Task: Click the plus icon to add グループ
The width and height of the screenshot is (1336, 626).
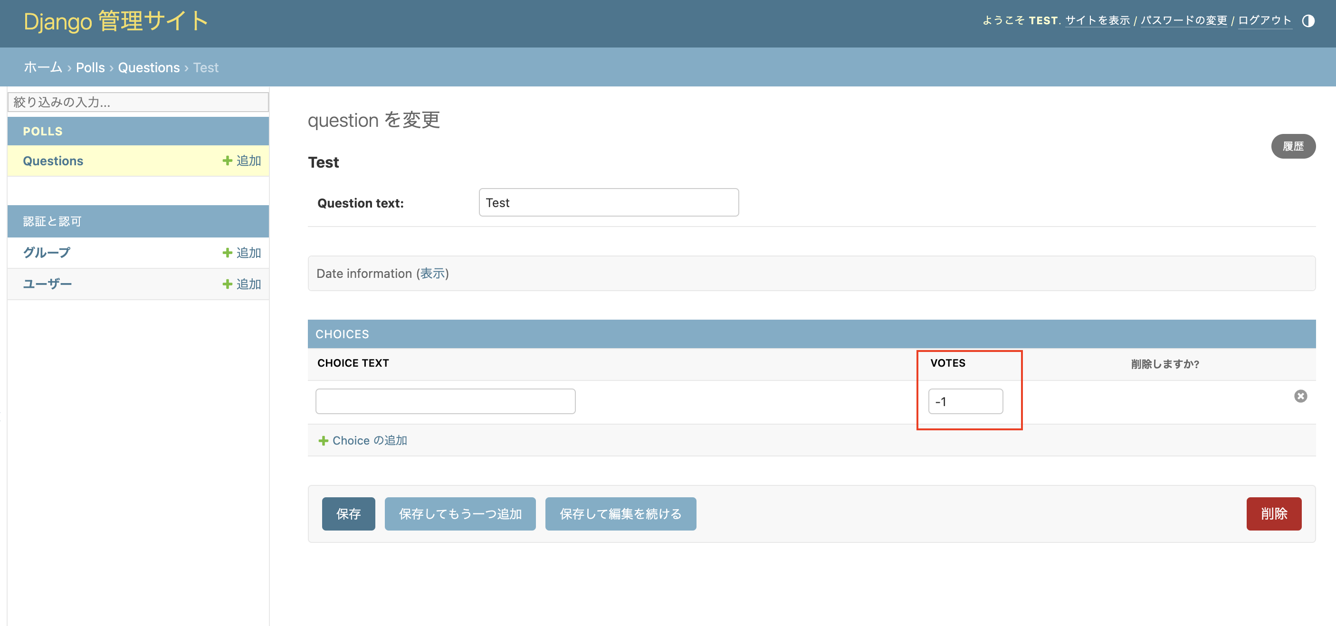Action: (227, 253)
